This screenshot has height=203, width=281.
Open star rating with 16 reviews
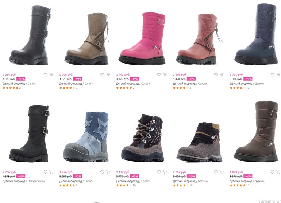[x=126, y=185]
